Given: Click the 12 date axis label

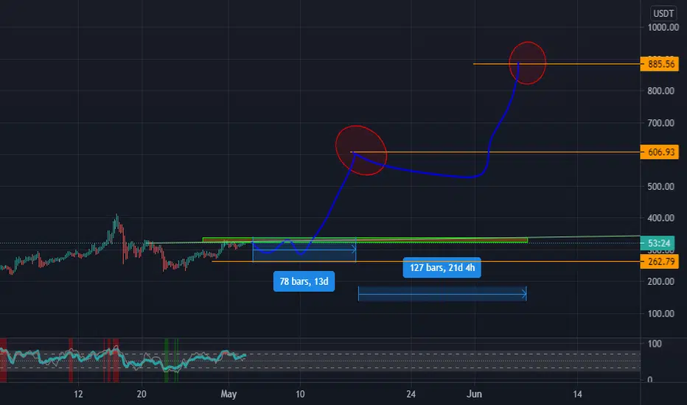Looking at the screenshot, I should [78, 394].
